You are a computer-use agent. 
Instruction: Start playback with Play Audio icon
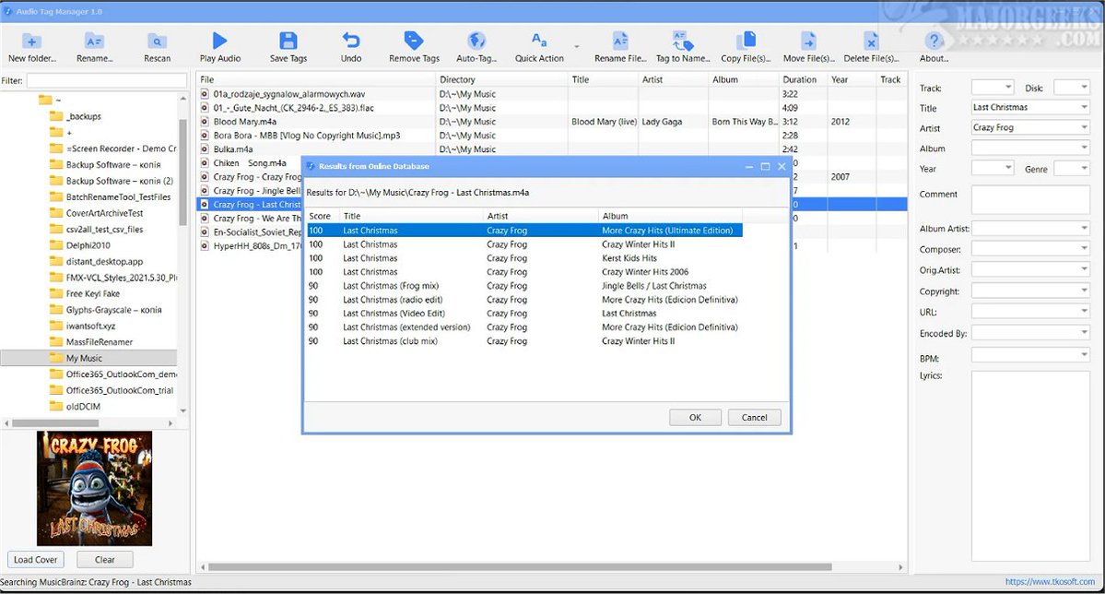click(x=220, y=41)
